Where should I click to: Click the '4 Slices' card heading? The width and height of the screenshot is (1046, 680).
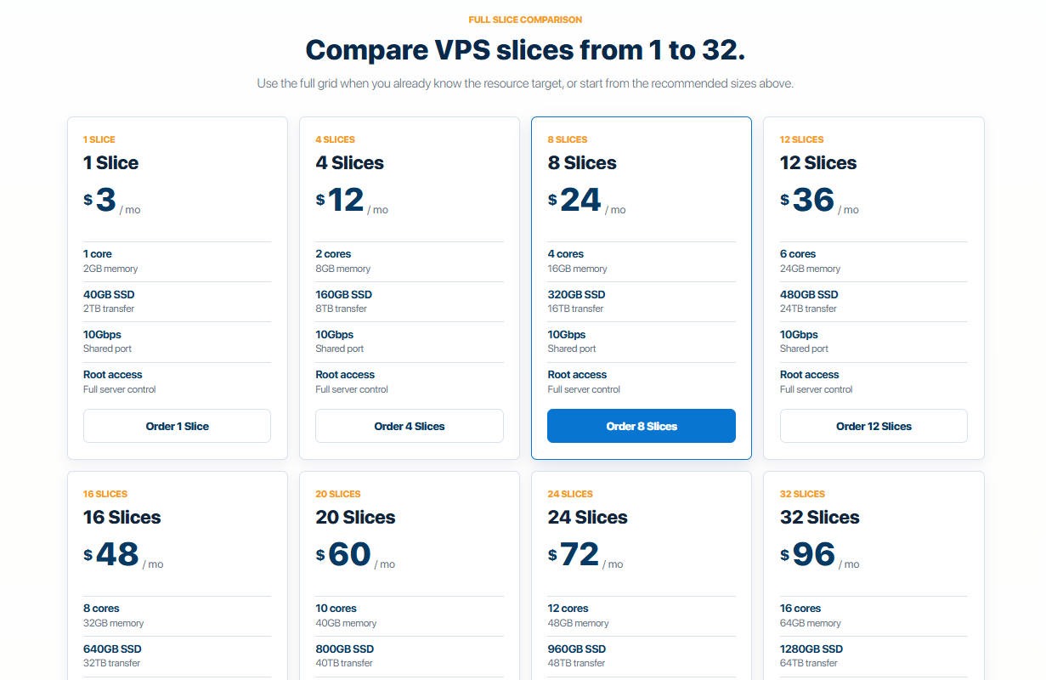(x=349, y=162)
